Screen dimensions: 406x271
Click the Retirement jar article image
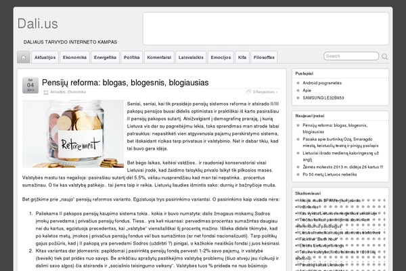tap(73, 134)
